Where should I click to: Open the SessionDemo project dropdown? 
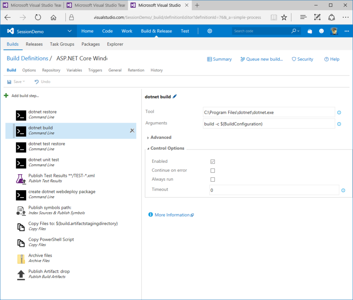coord(70,31)
